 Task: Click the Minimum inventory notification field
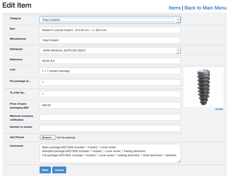click(110, 117)
